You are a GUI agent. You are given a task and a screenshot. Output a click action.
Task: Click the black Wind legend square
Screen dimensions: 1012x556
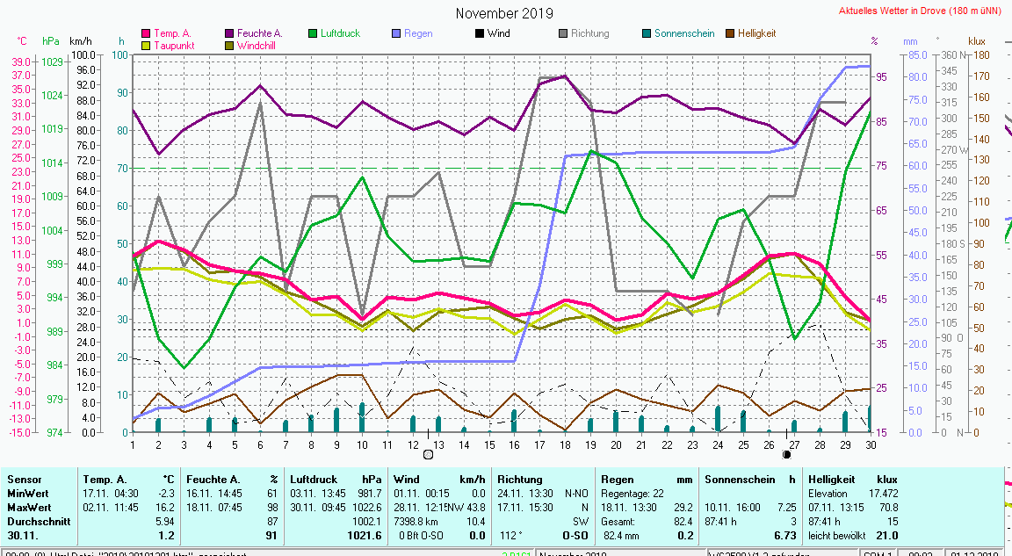pos(479,34)
